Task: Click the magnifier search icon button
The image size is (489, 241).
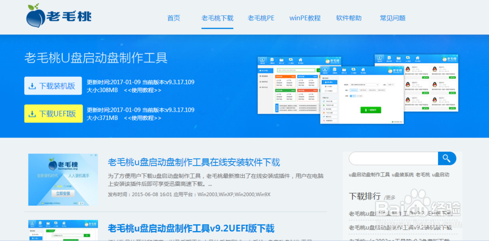Action: coord(447,159)
